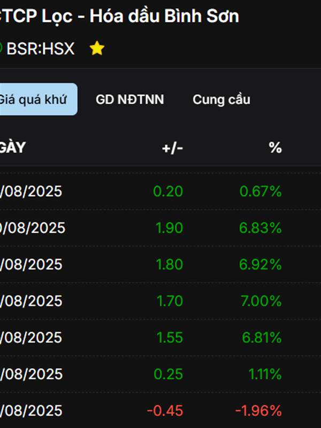321x428 pixels.
Task: Click the date in the 6.92% row
Action: pyautogui.click(x=31, y=264)
